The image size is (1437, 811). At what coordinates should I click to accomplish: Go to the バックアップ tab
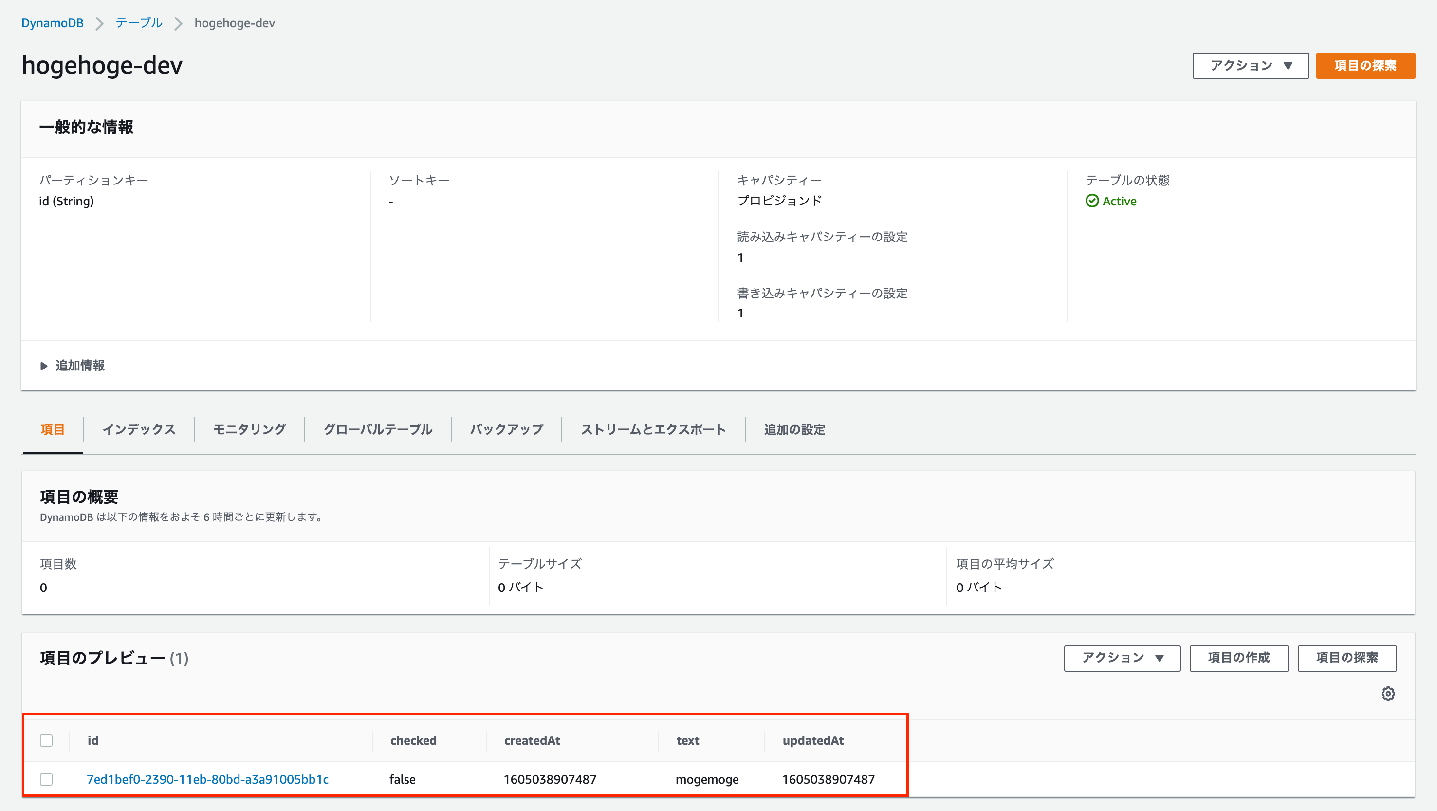(506, 429)
